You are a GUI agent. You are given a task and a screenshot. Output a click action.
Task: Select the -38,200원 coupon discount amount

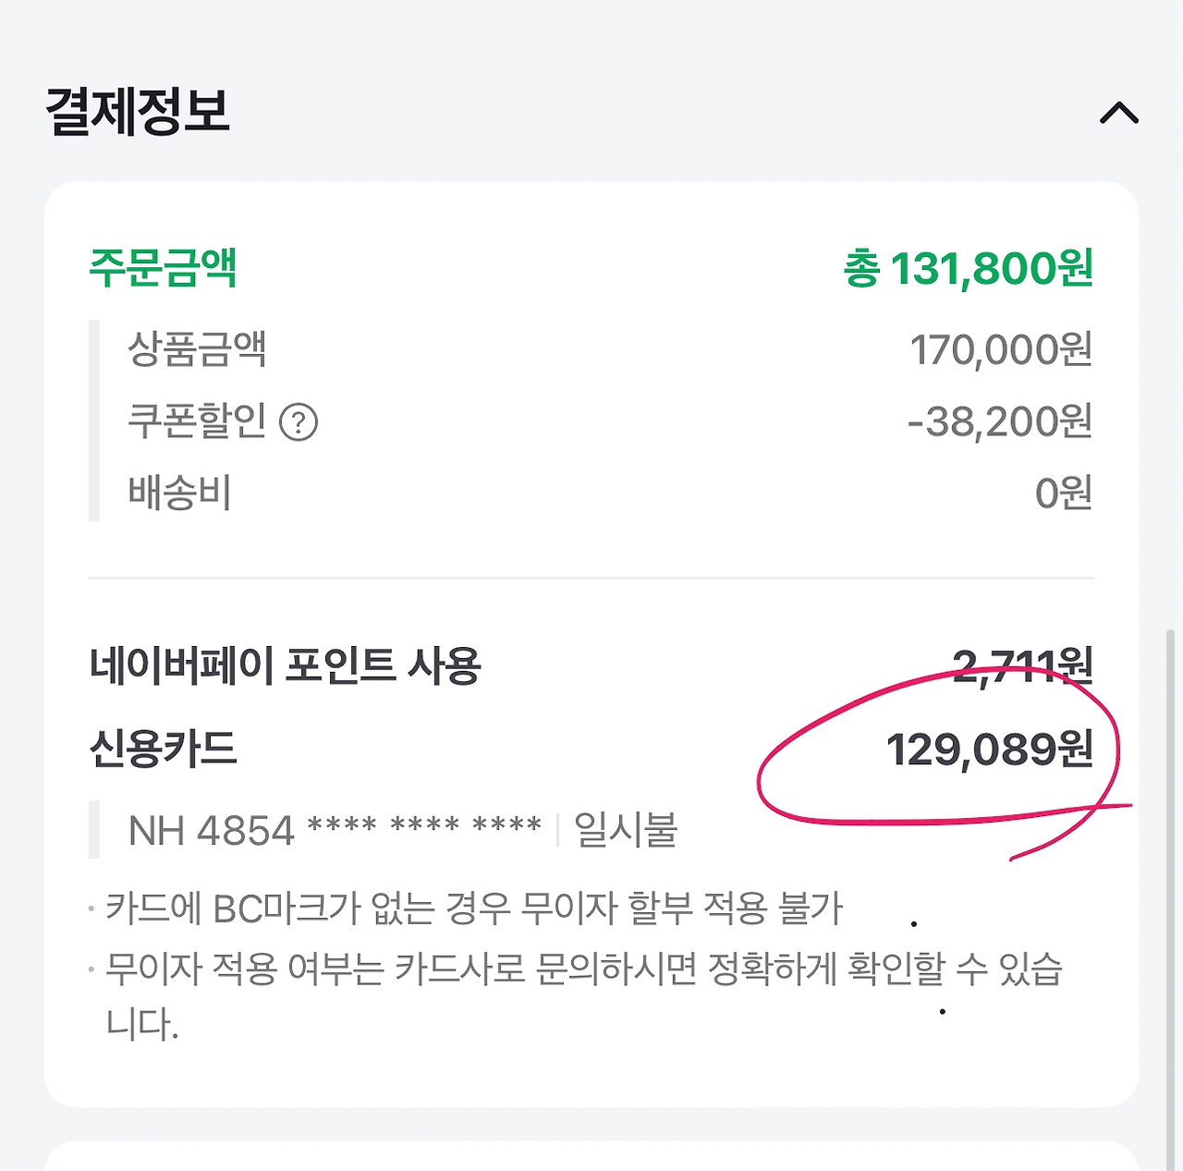pos(999,421)
